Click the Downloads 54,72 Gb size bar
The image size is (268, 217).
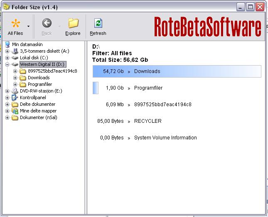tap(177, 71)
